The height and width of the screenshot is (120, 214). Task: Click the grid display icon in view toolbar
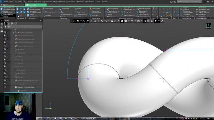[x=95, y=21]
